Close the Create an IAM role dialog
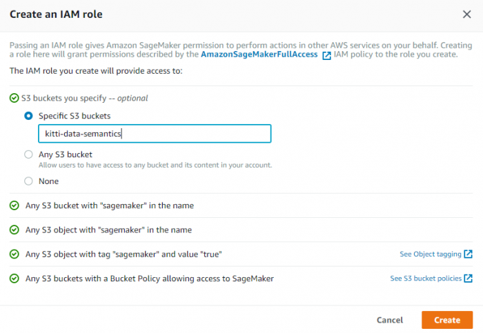This screenshot has height=333, width=483. click(x=466, y=14)
